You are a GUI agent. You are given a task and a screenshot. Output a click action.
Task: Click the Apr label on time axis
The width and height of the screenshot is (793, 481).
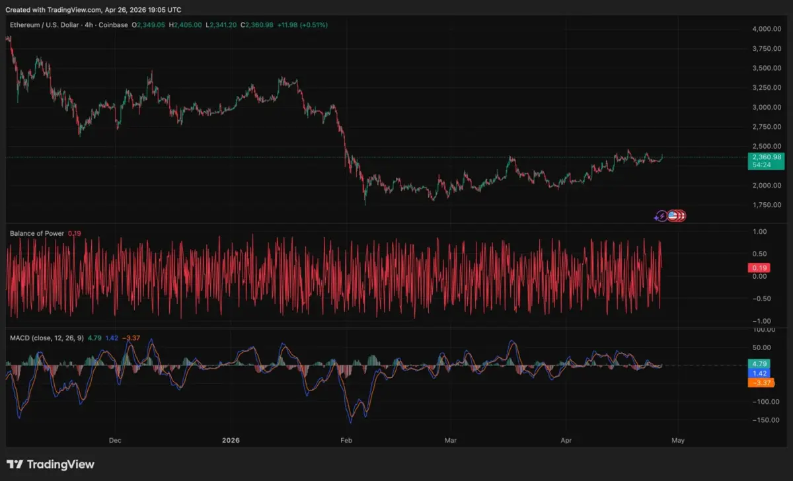[566, 440]
